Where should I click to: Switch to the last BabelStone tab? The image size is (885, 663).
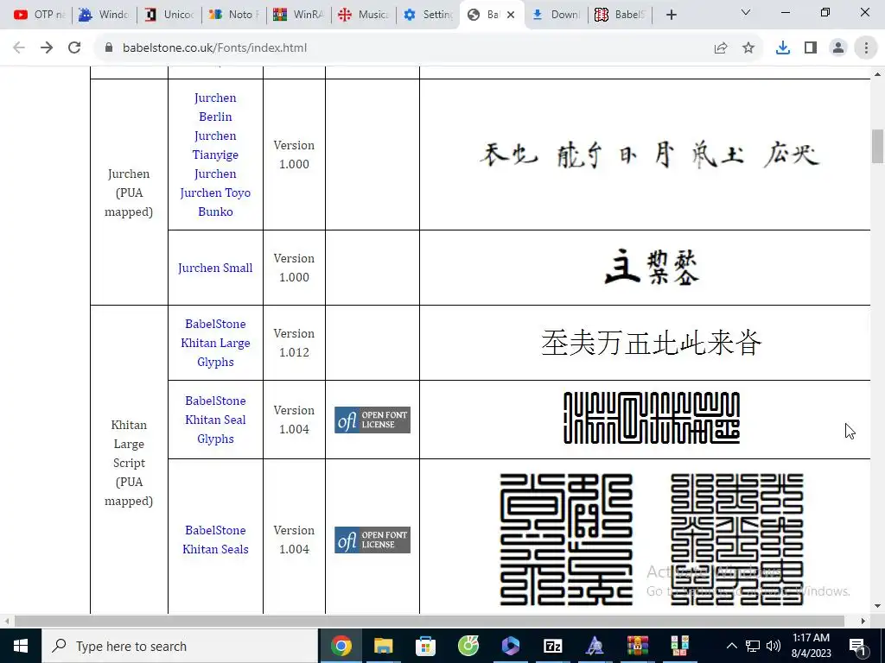click(x=621, y=15)
